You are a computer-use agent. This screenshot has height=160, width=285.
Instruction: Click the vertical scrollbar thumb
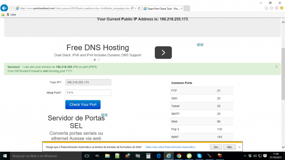point(283,74)
